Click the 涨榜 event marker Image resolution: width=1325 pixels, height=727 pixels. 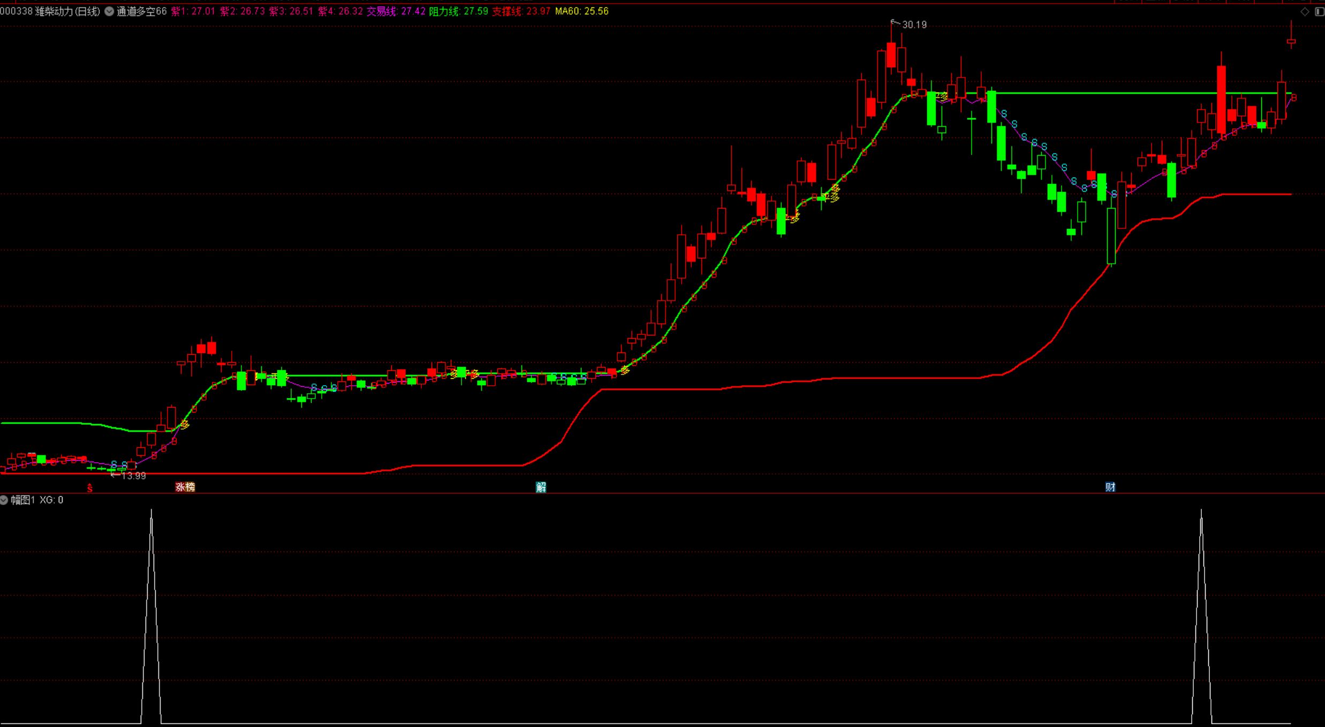tap(185, 487)
